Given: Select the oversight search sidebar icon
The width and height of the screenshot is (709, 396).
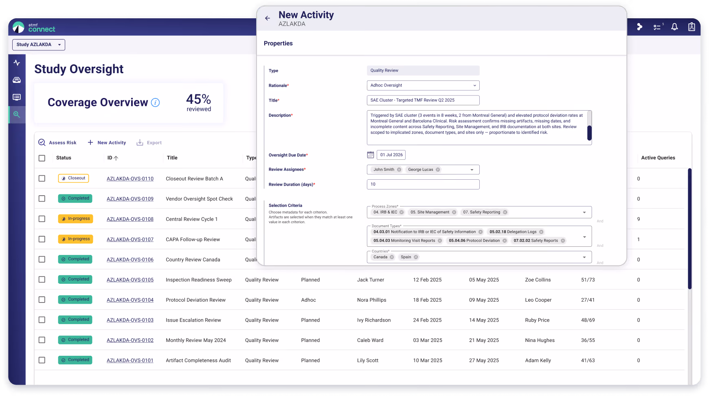Looking at the screenshot, I should coord(17,115).
